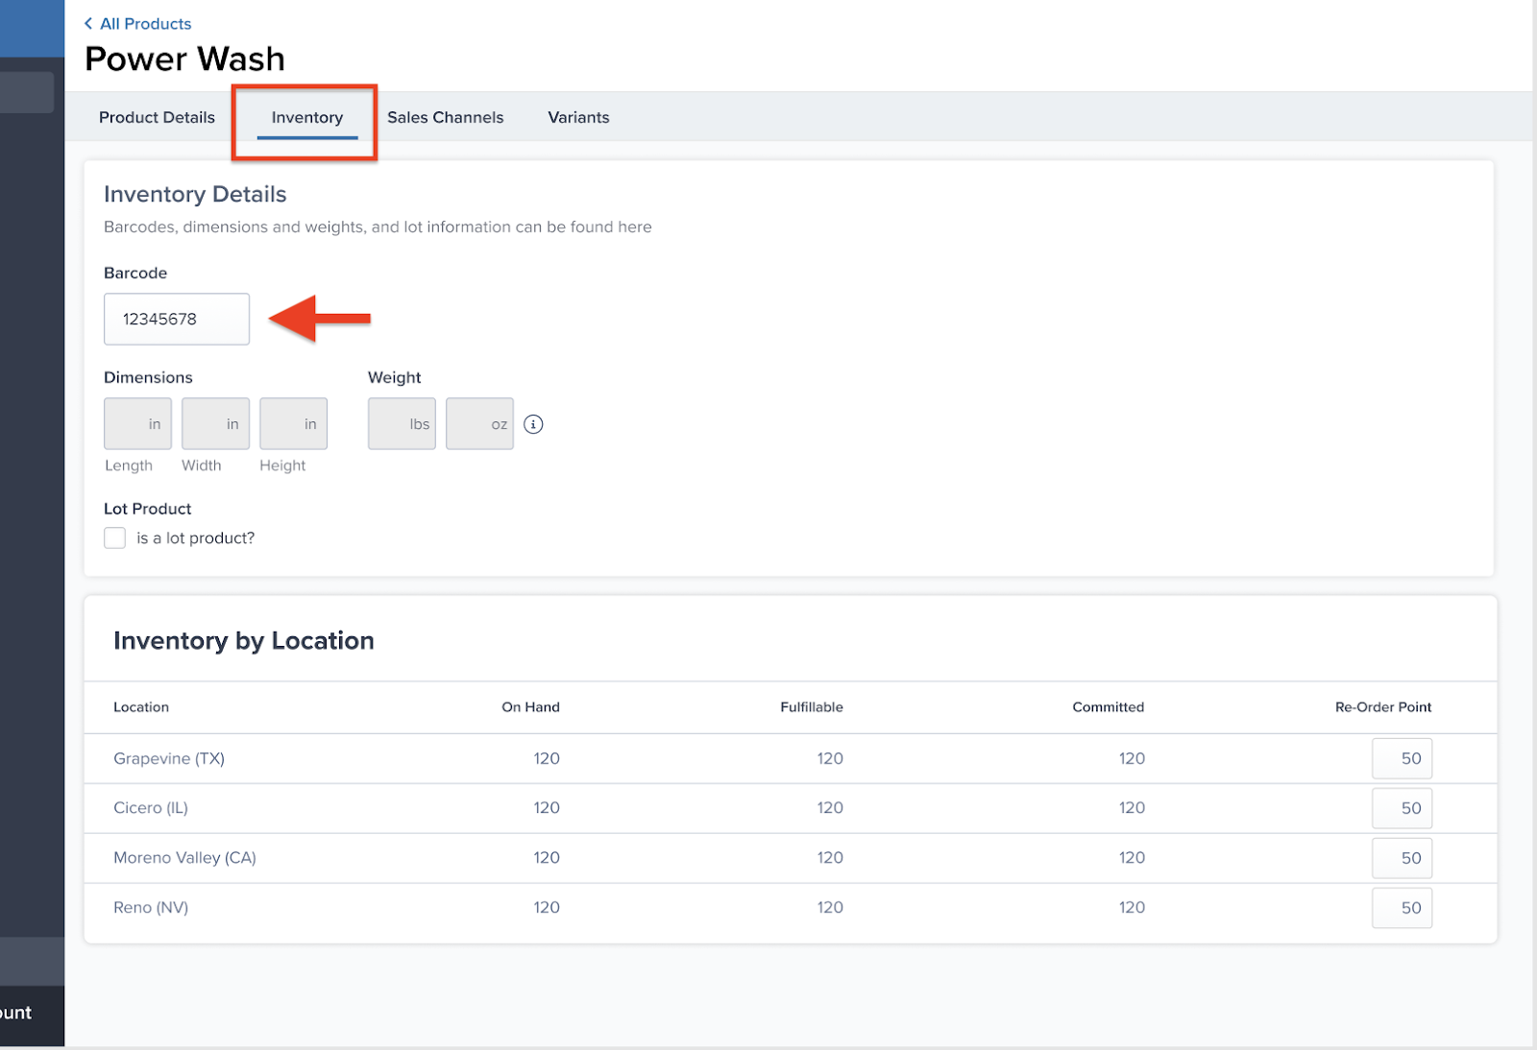Viewport: 1537px width, 1050px height.
Task: Click the Length dimension field
Action: click(137, 423)
